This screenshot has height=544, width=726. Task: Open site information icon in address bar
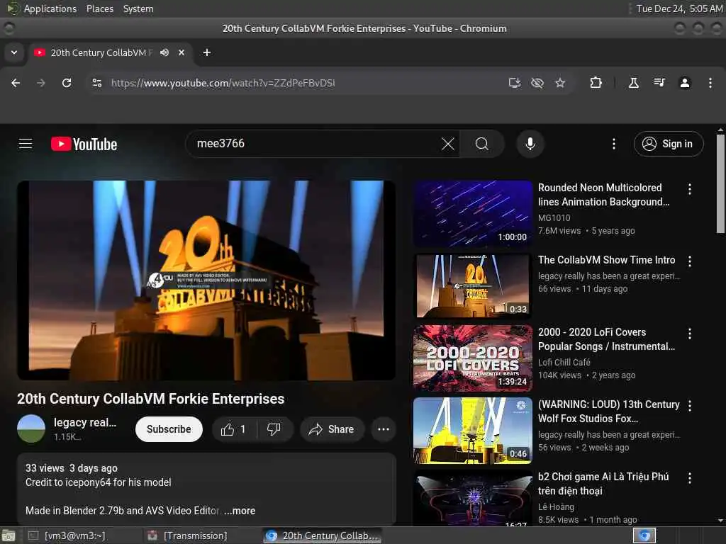96,83
